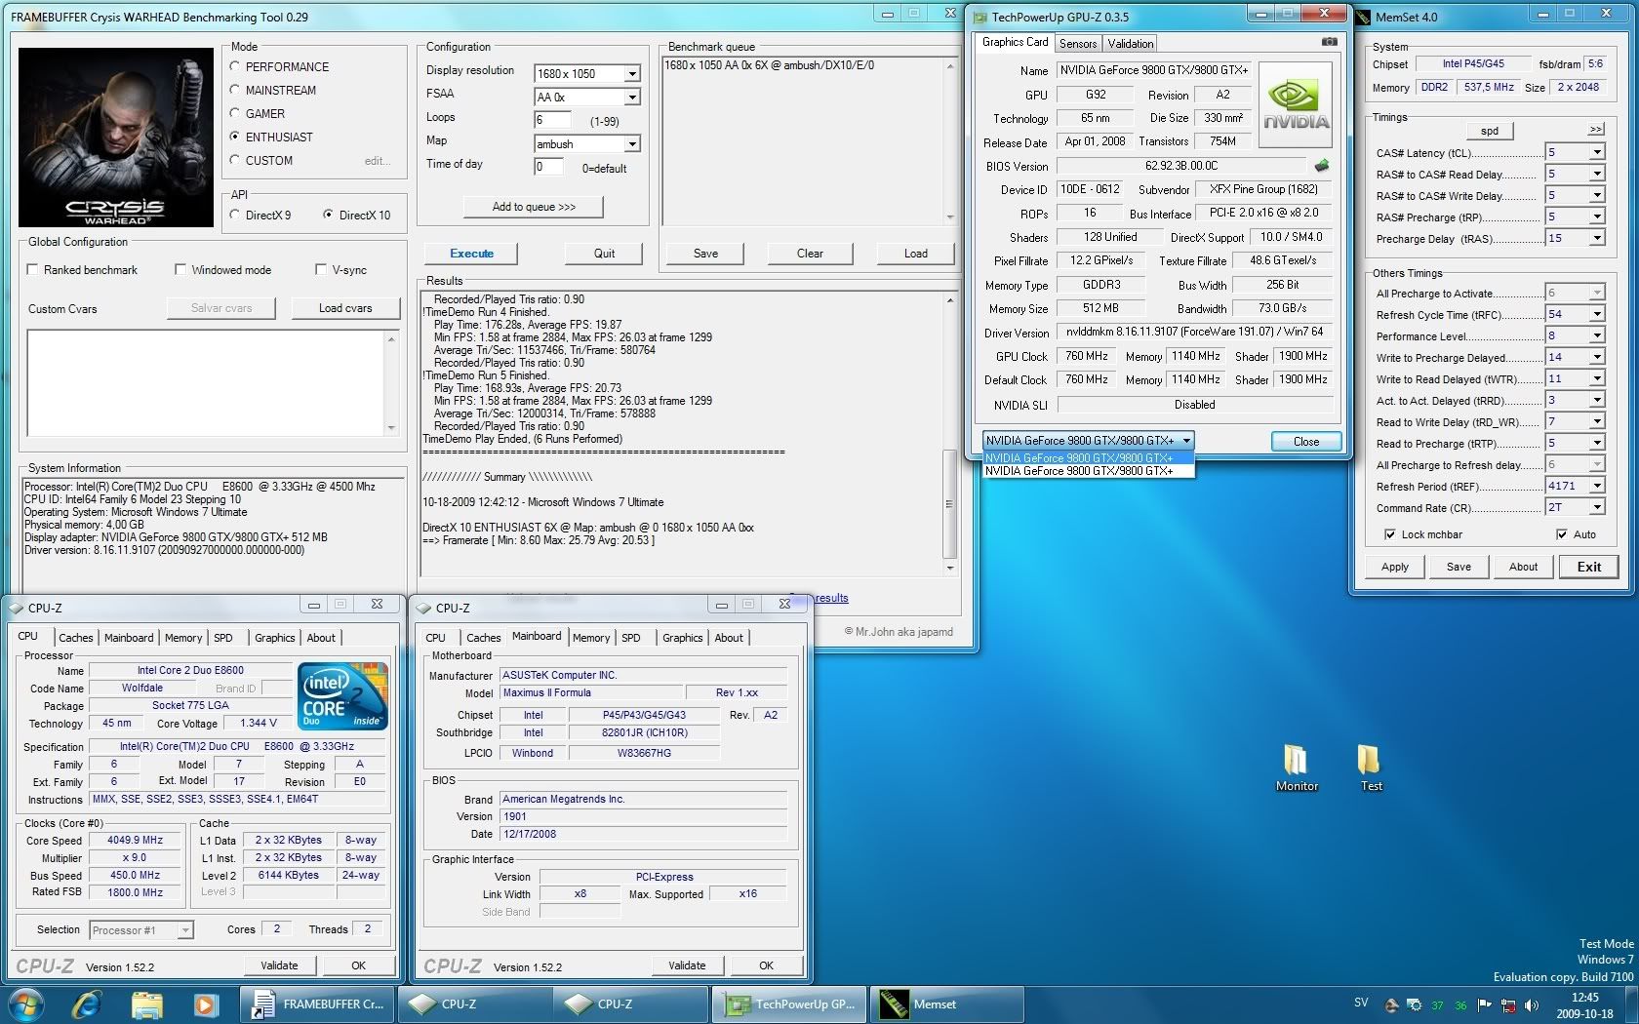Open the Precharge Delay (tRAS) dropdown
This screenshot has width=1639, height=1024.
coord(1597,238)
